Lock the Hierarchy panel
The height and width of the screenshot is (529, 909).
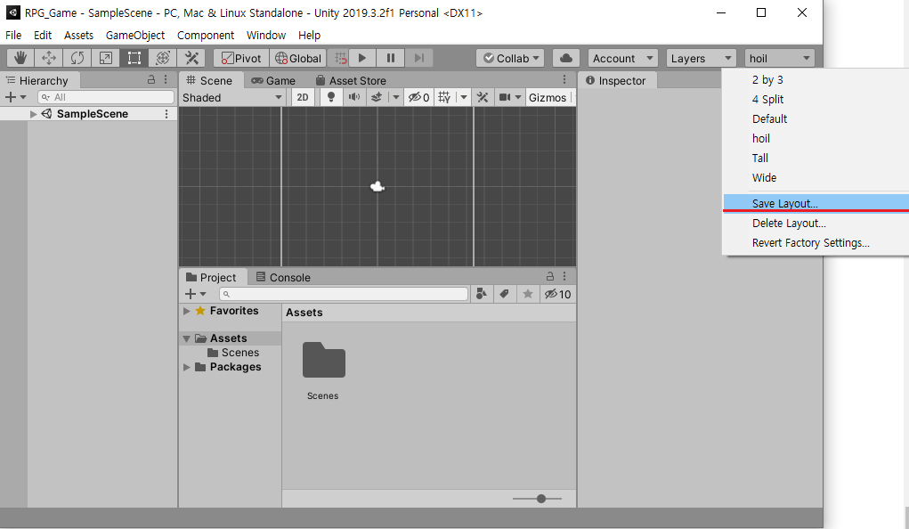click(151, 79)
